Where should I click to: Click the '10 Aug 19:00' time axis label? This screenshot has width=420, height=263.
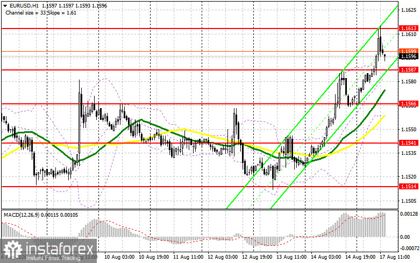click(x=154, y=257)
